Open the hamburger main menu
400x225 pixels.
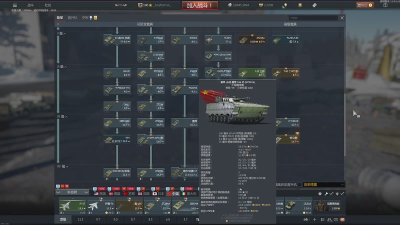[15, 5]
